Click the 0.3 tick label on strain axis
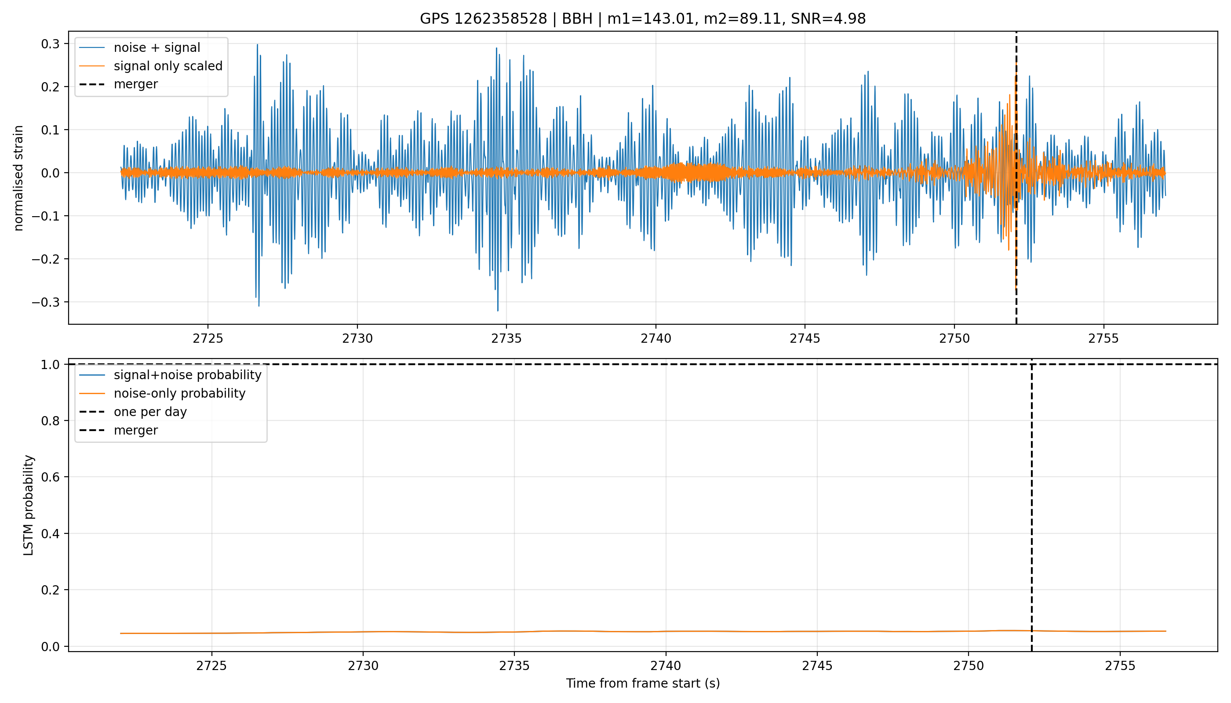This screenshot has height=703, width=1231. point(50,44)
